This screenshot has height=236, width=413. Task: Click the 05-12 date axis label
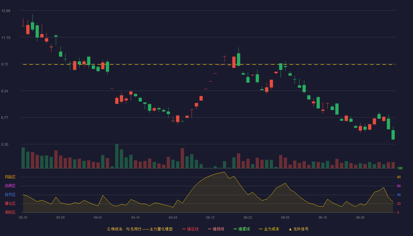click(210, 217)
